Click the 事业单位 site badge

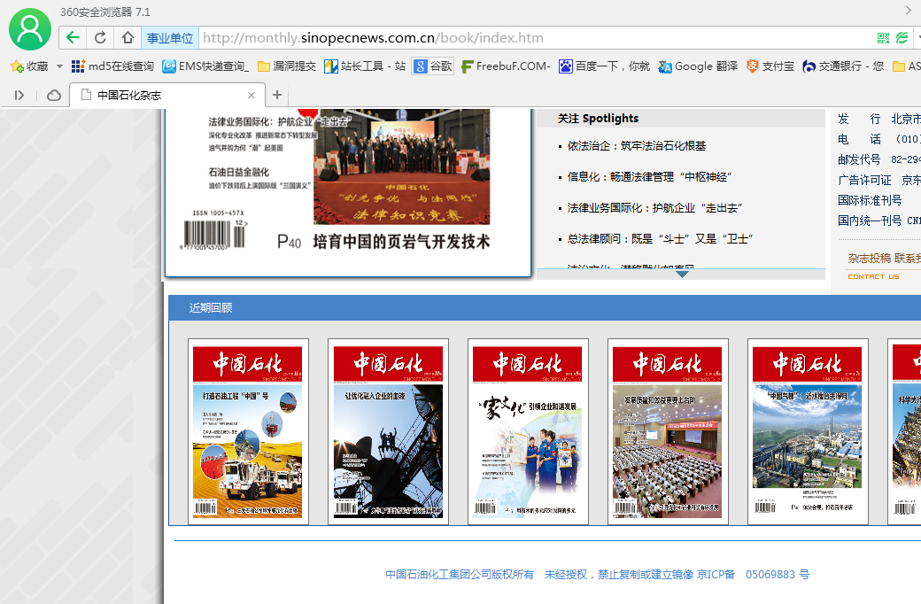pyautogui.click(x=170, y=38)
